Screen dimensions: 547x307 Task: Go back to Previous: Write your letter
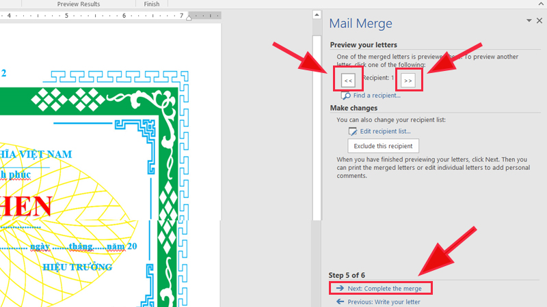click(384, 302)
